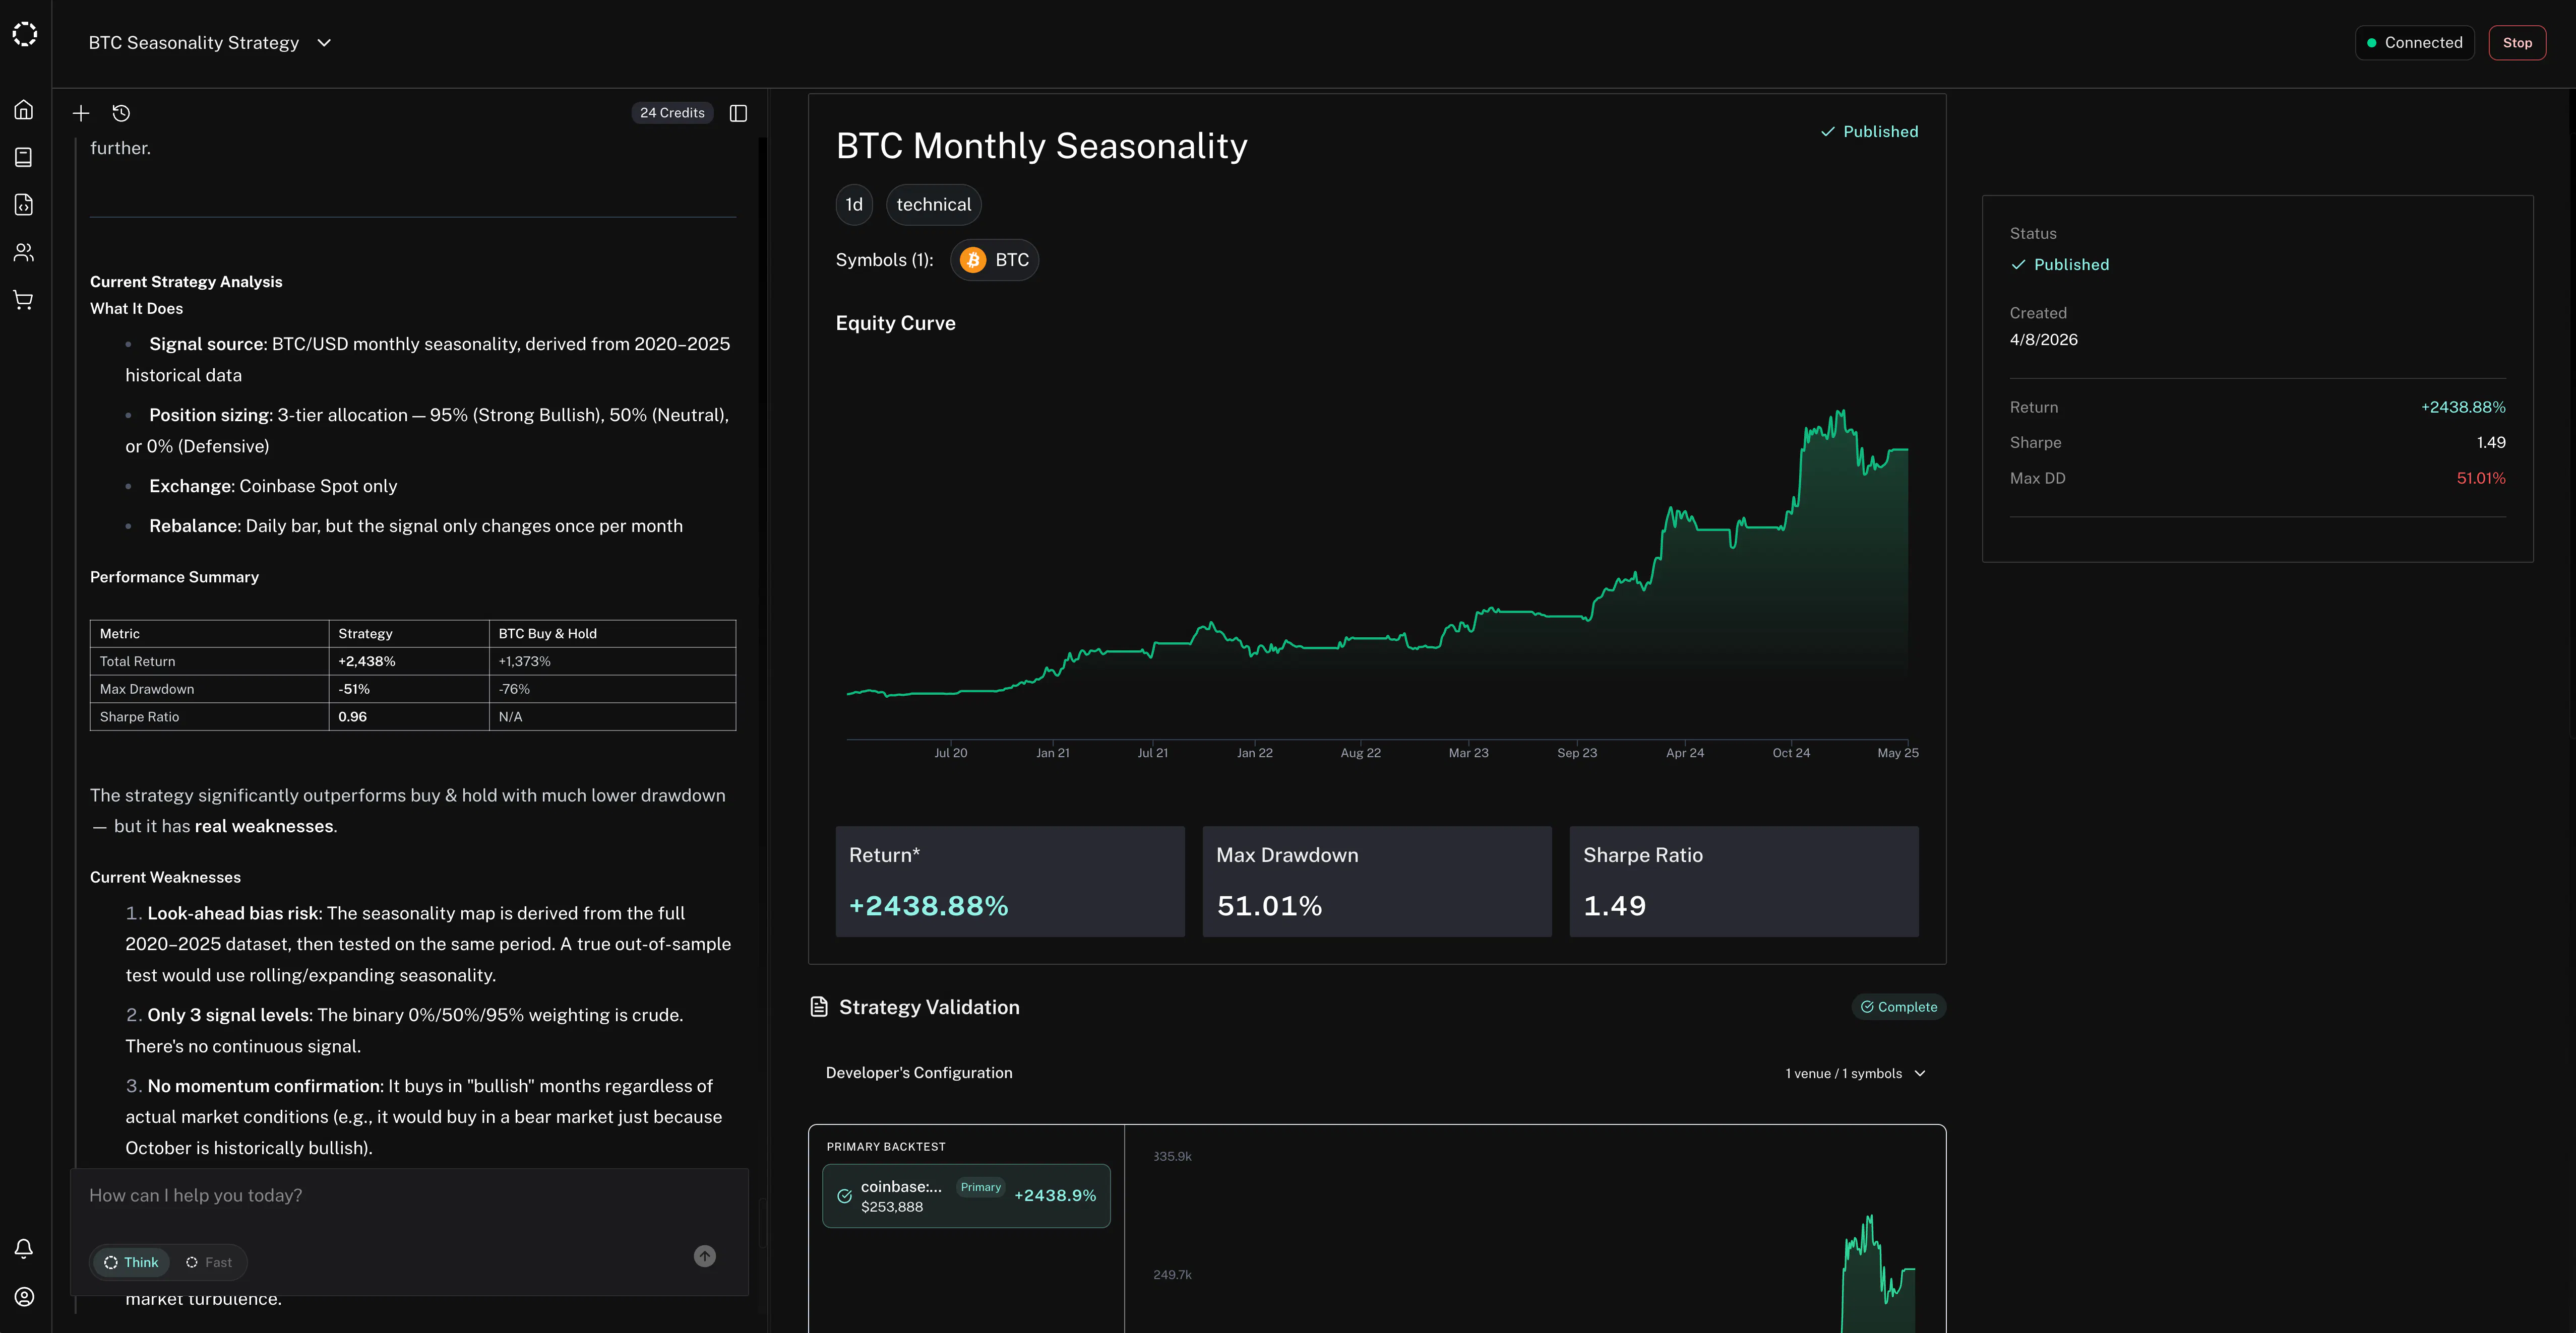Click the $253,888 backtest value
The height and width of the screenshot is (1333, 2576).
point(892,1207)
